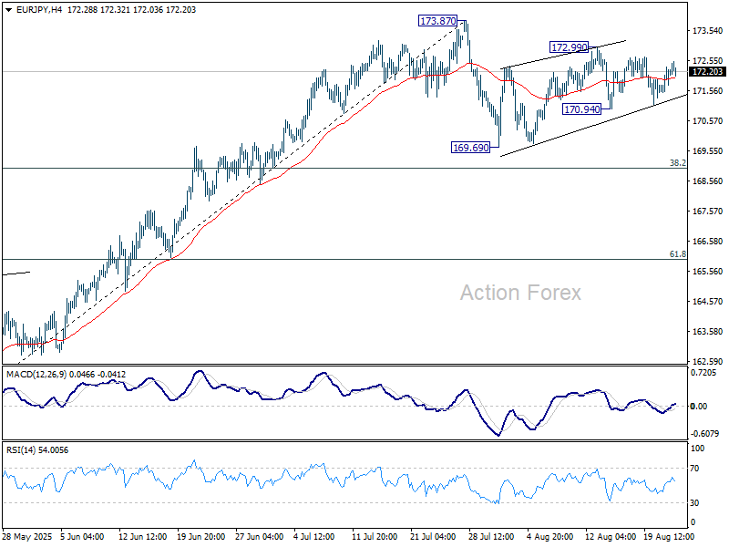The width and height of the screenshot is (729, 547).
Task: Select the 38.2 Fibonacci level label
Action: pos(677,162)
